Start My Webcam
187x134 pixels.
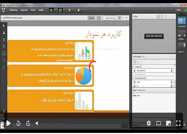click(x=154, y=36)
